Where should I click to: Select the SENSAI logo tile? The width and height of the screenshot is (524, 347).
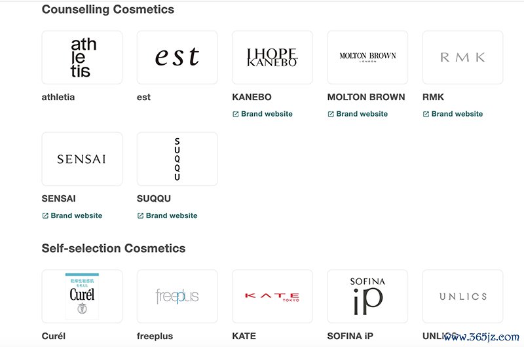[x=82, y=159]
